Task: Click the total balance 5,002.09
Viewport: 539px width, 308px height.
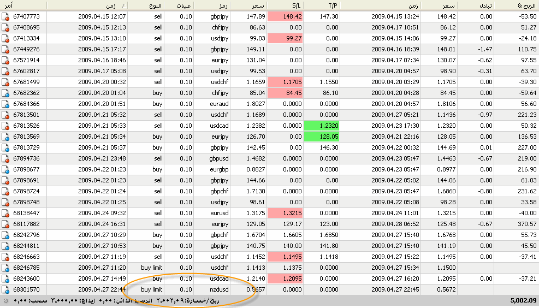Action: 523,301
